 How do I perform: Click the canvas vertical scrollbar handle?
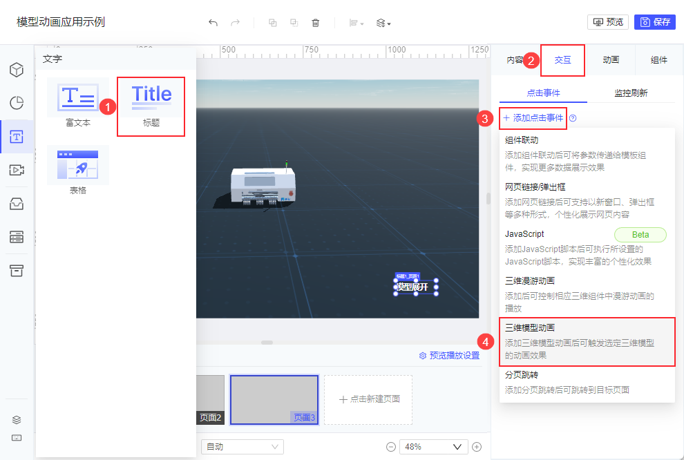click(488, 199)
